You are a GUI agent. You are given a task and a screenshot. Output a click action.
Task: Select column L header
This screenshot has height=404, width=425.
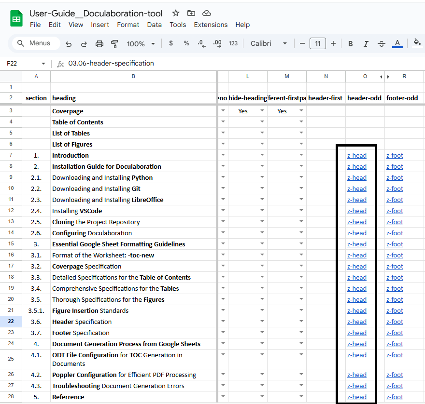coord(248,77)
